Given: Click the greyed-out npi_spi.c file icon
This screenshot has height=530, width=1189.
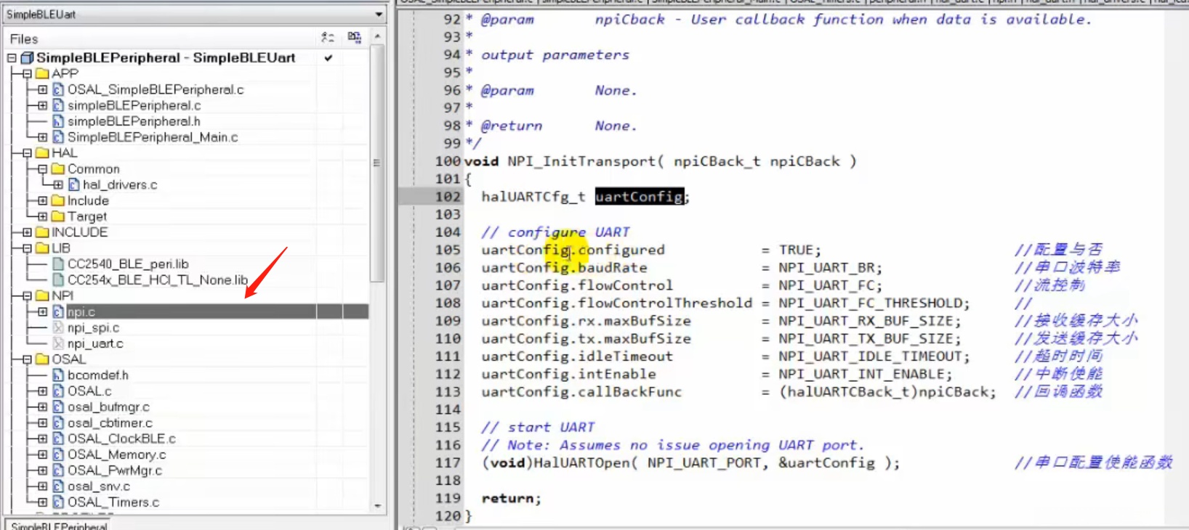Looking at the screenshot, I should (x=58, y=327).
